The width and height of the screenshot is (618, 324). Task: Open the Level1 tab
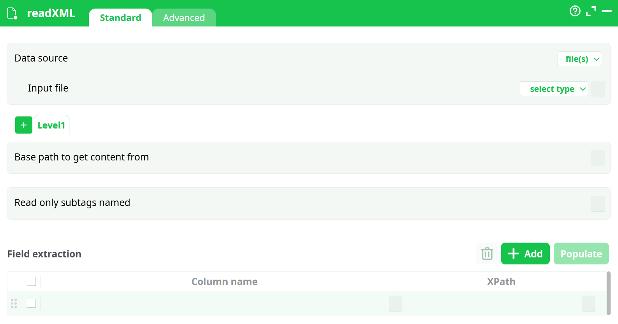[x=51, y=125]
